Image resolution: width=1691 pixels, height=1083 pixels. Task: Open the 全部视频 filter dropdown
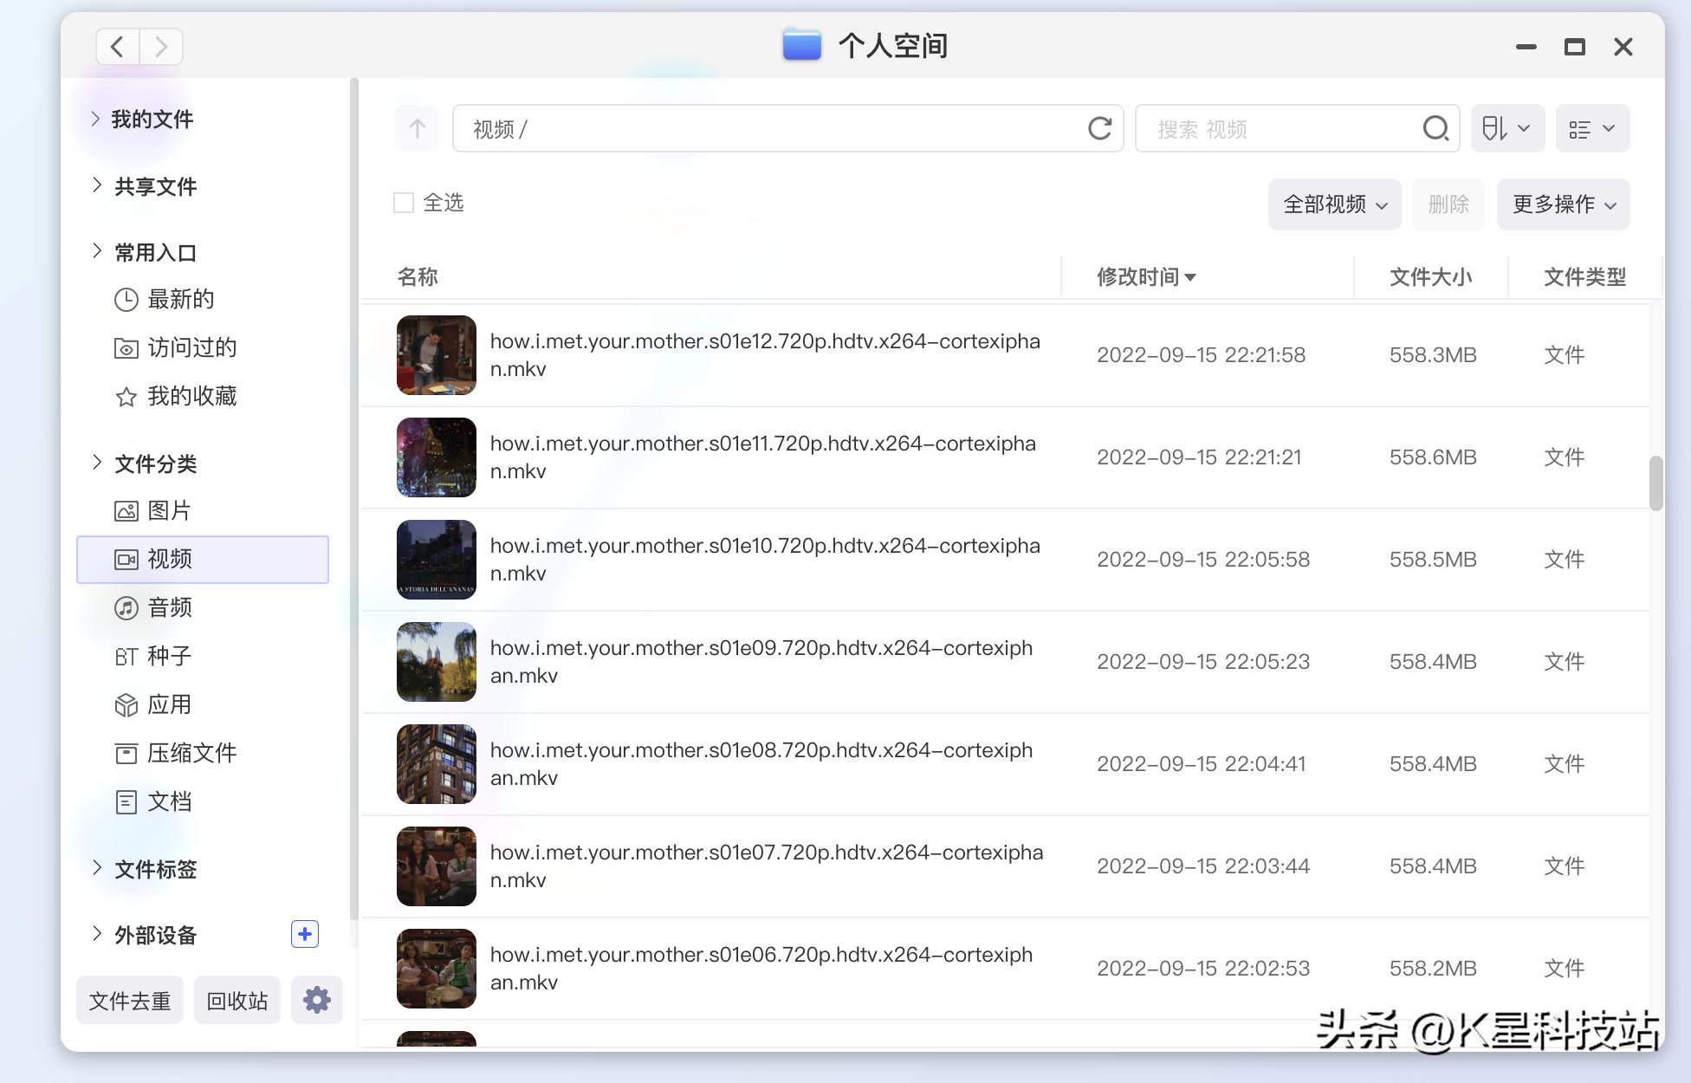tap(1333, 204)
